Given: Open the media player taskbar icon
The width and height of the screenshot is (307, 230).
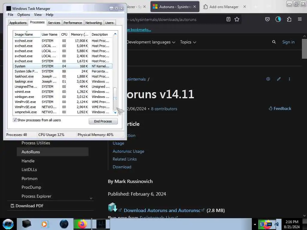Looking at the screenshot, I should [x=45, y=224].
